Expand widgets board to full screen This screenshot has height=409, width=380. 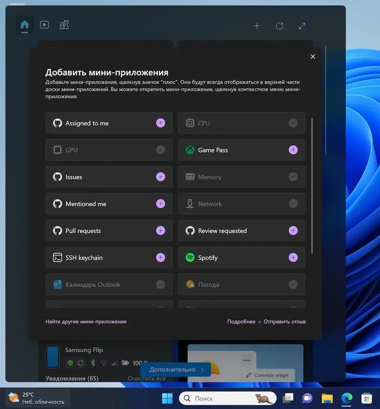302,26
